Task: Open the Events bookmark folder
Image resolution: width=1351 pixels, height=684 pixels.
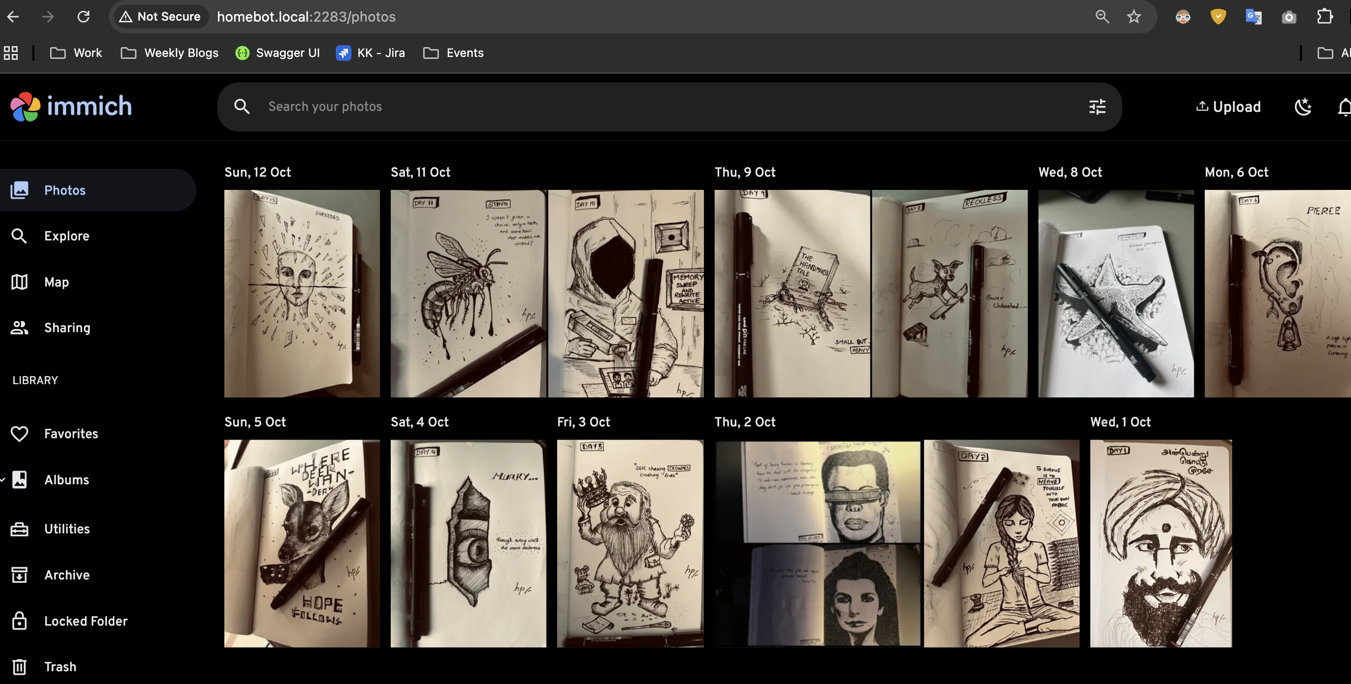Action: (454, 53)
